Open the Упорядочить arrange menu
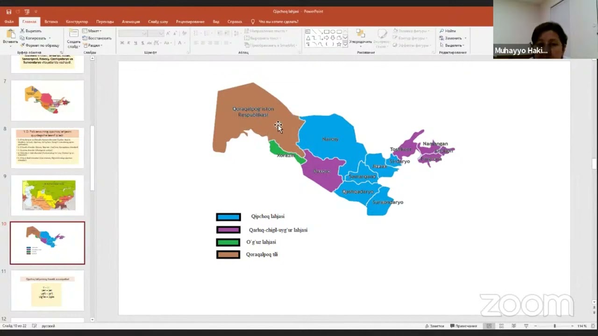598x336 pixels. 360,37
